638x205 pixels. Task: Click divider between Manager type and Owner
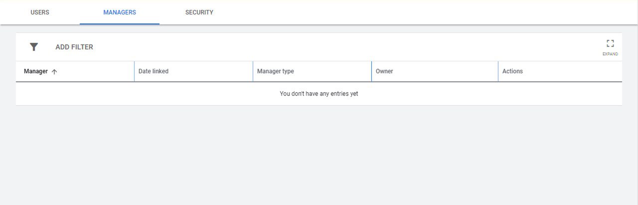pos(371,71)
